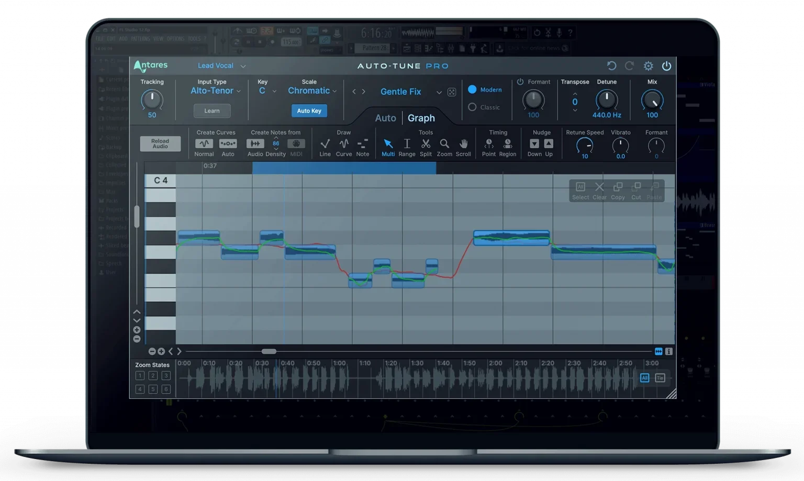
Task: Click the Auto Key button
Action: [309, 111]
